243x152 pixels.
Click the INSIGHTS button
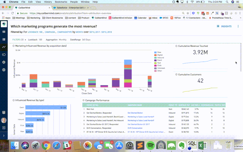(224, 26)
